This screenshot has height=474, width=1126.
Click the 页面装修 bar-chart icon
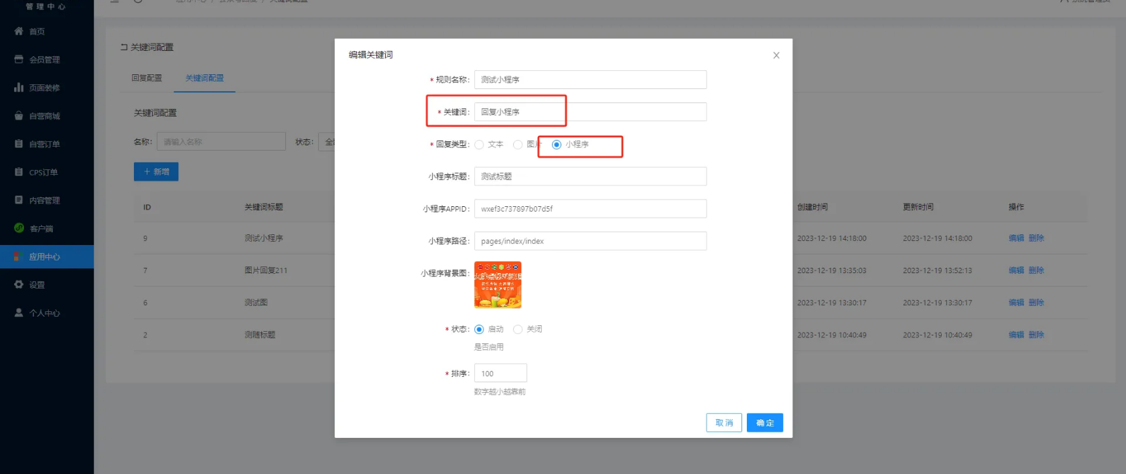tap(19, 87)
